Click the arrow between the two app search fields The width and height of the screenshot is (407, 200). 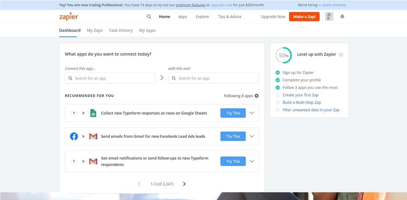click(162, 78)
